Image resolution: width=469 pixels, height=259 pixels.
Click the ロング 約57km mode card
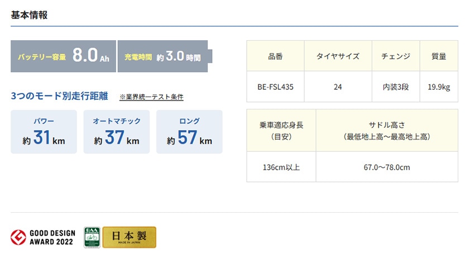[189, 132]
